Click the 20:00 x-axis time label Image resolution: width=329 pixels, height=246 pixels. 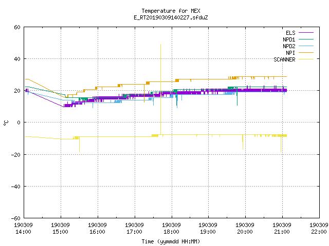(245, 232)
